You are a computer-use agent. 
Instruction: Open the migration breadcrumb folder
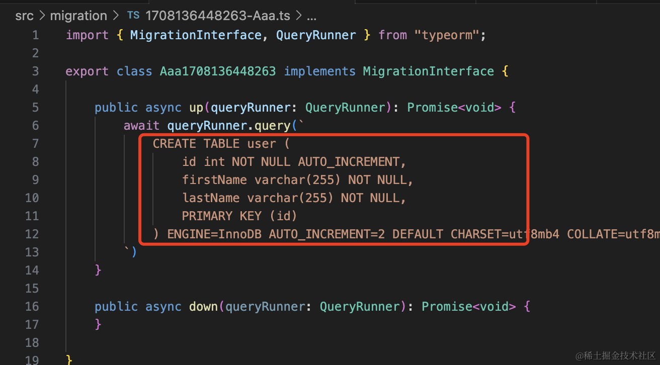click(x=78, y=16)
